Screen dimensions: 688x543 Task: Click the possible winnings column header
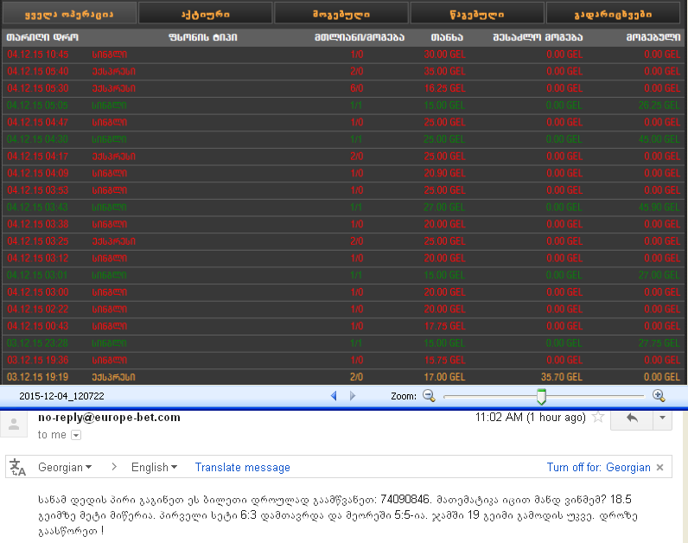538,37
